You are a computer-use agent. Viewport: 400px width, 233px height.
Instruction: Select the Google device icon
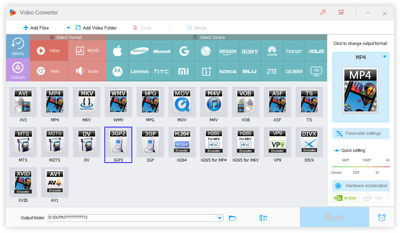(184, 51)
